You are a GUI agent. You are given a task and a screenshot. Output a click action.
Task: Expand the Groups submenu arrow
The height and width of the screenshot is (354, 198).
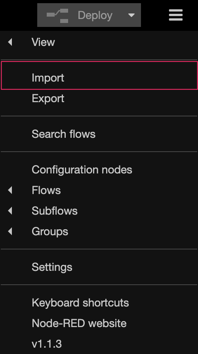[x=10, y=231]
